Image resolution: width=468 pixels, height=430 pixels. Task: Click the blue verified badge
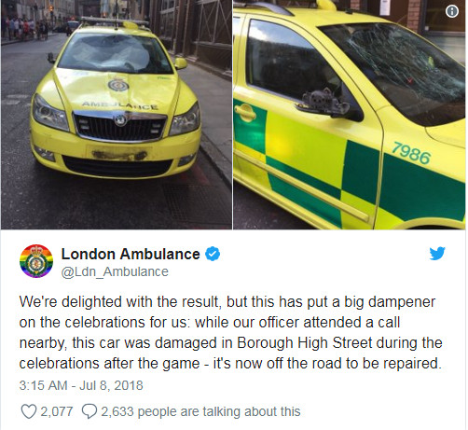coord(213,254)
